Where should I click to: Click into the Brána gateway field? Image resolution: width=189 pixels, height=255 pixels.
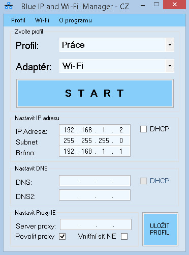94,151
